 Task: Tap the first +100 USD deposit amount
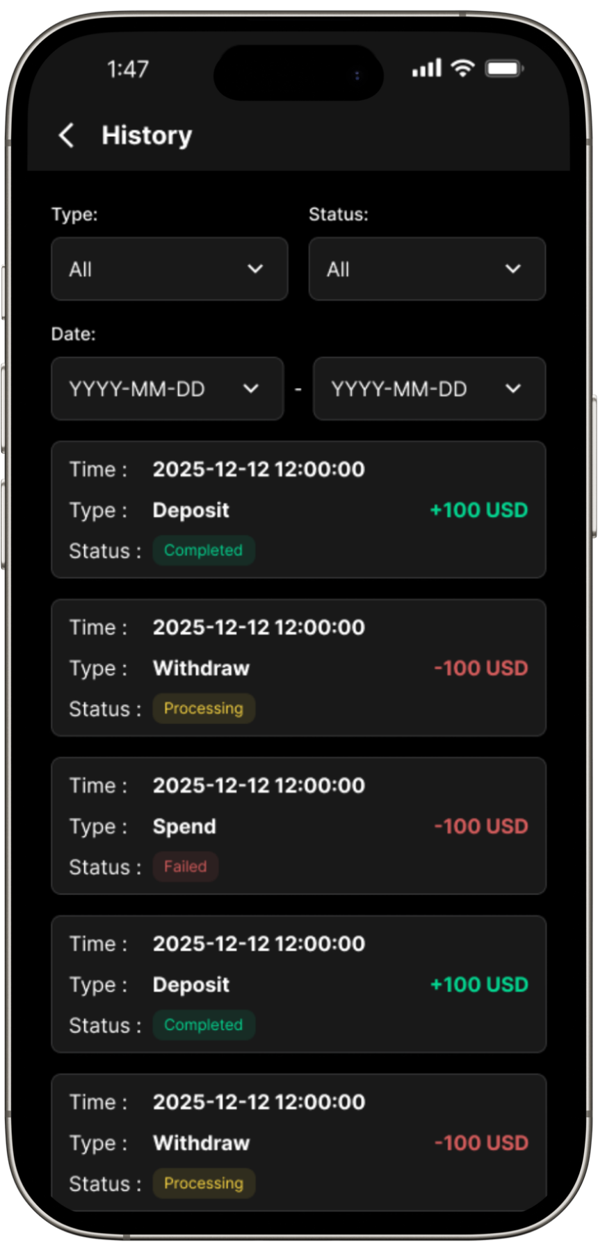coord(479,510)
